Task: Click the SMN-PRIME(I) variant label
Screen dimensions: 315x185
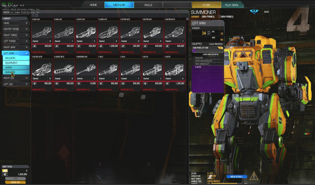Action: pyautogui.click(x=208, y=17)
